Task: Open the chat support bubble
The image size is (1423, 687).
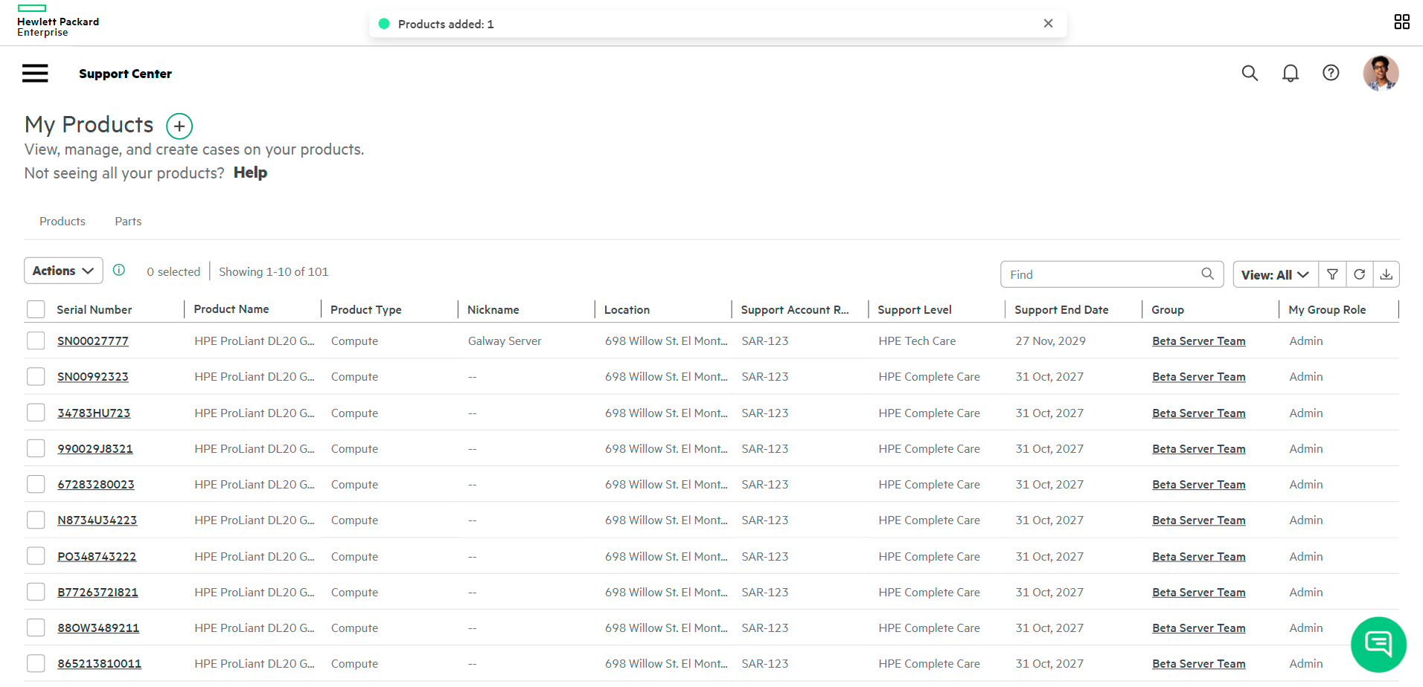Action: coord(1378,644)
